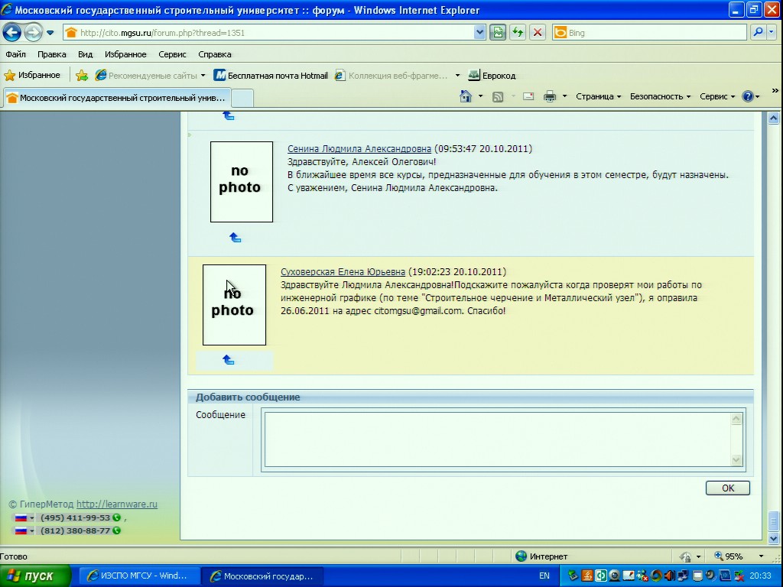Open search provider options dropdown
783x587 pixels.
[x=772, y=33]
